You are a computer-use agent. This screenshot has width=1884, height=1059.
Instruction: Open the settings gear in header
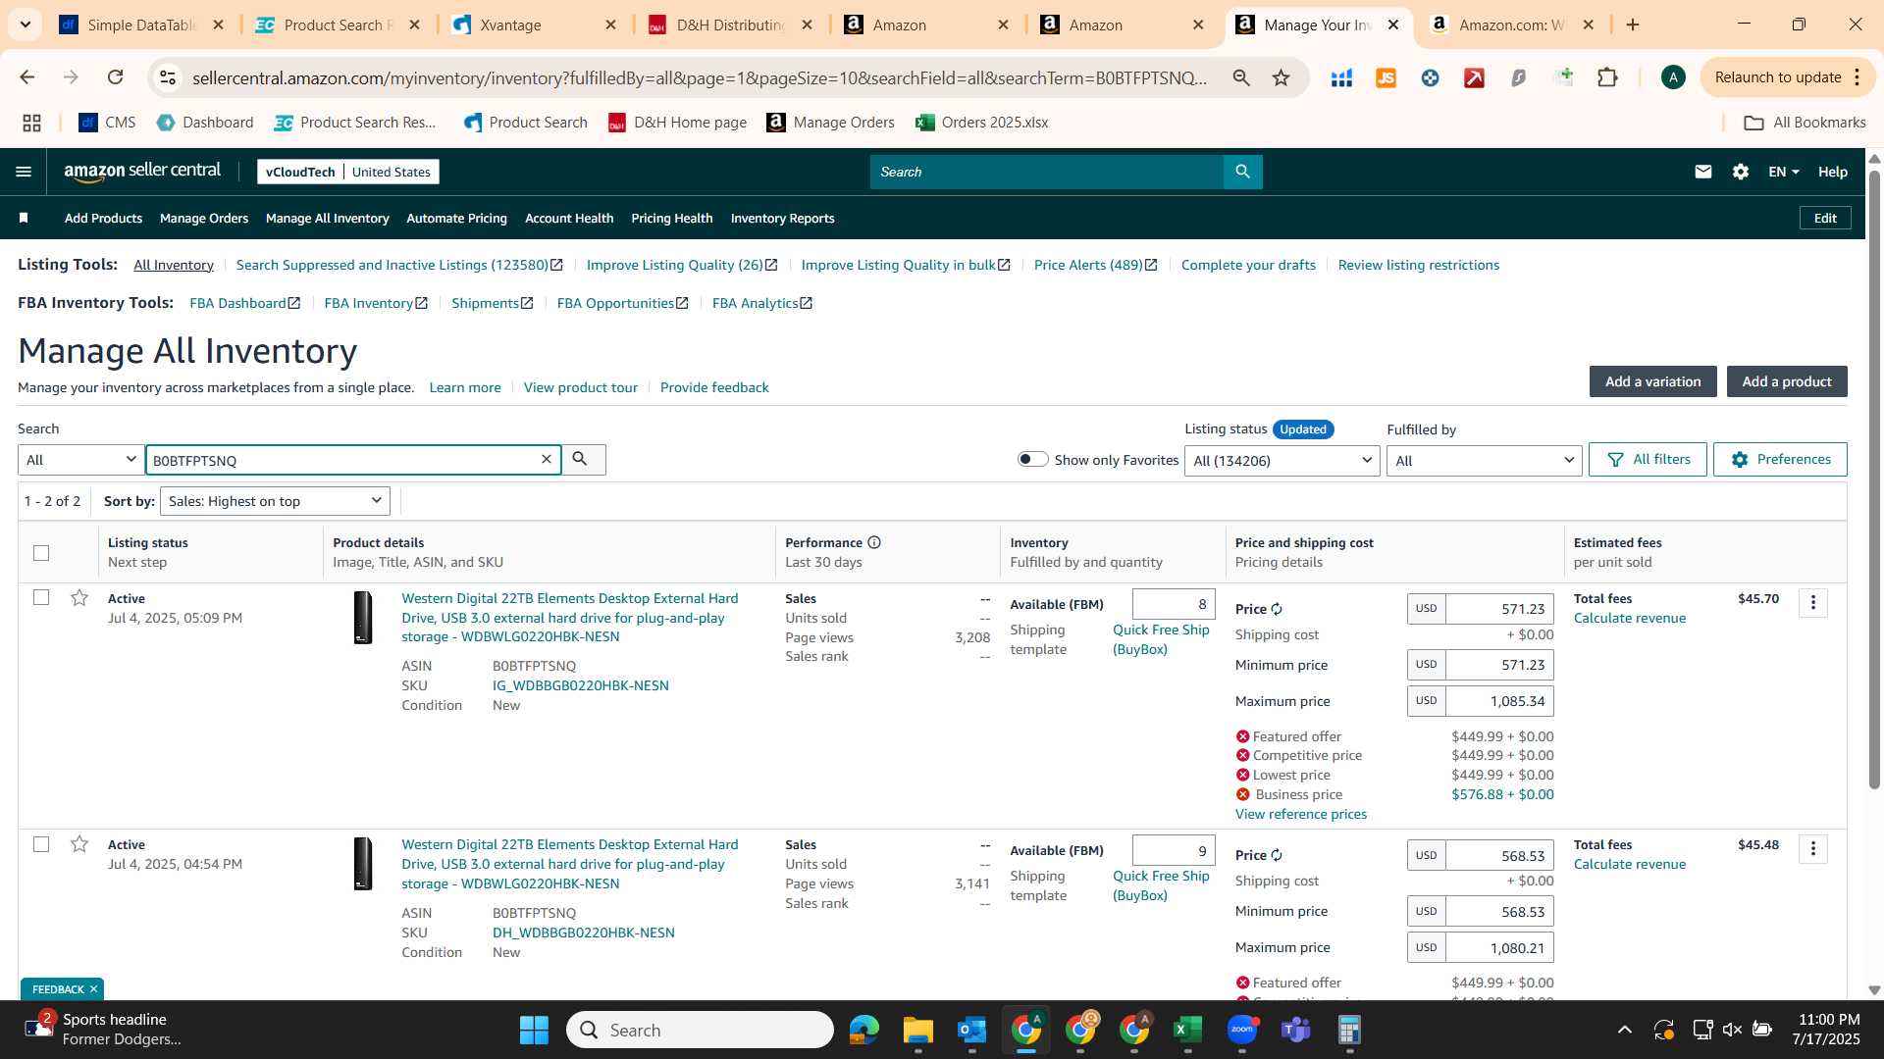pyautogui.click(x=1740, y=172)
